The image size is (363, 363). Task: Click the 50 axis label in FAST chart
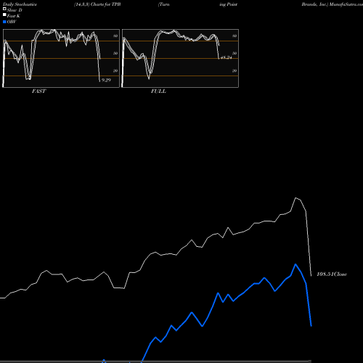click(x=115, y=53)
